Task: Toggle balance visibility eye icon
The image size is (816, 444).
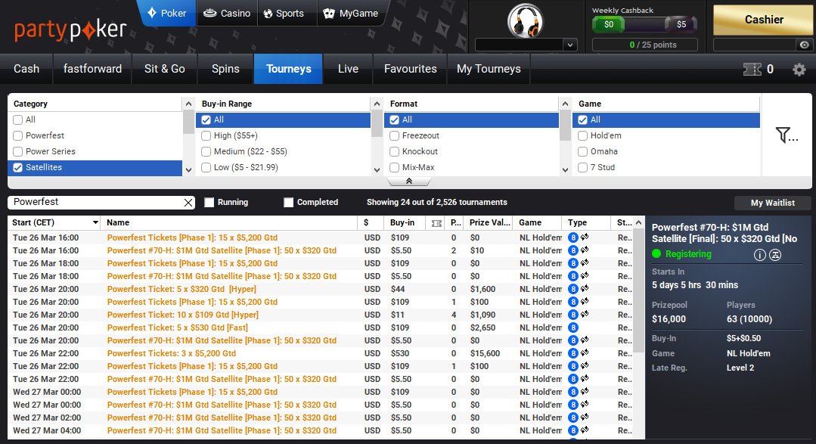Action: pos(805,45)
